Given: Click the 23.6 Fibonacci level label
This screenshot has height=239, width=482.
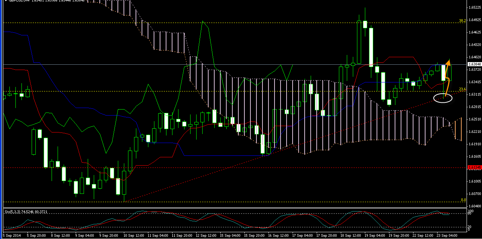Looking at the screenshot, I should click(x=462, y=89).
